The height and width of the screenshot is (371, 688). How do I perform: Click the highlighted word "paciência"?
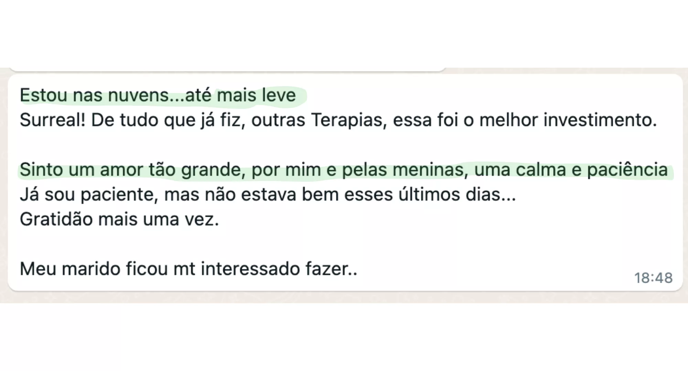coord(627,170)
